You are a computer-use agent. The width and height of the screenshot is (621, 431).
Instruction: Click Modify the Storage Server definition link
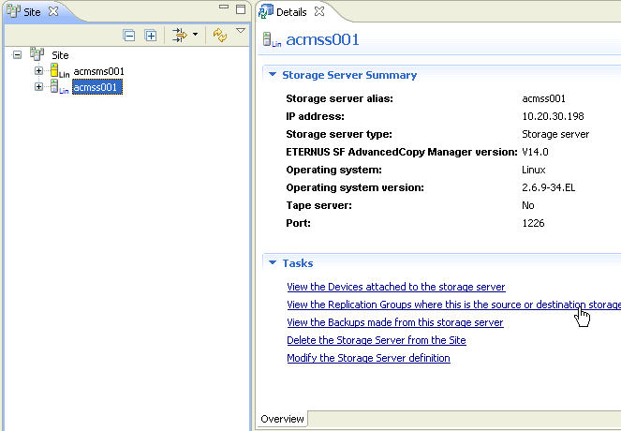tap(368, 358)
